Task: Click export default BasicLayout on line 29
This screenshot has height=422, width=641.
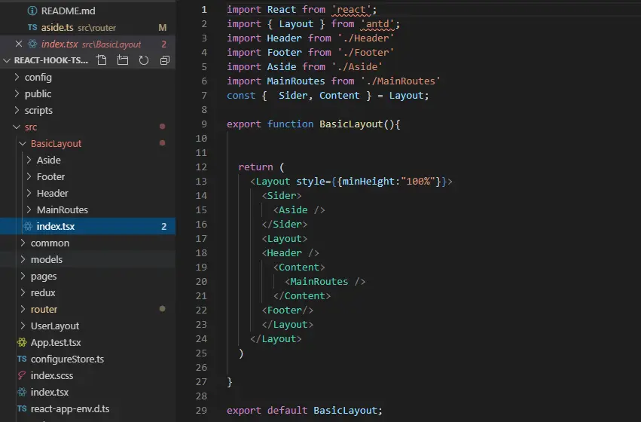Action: (x=304, y=410)
